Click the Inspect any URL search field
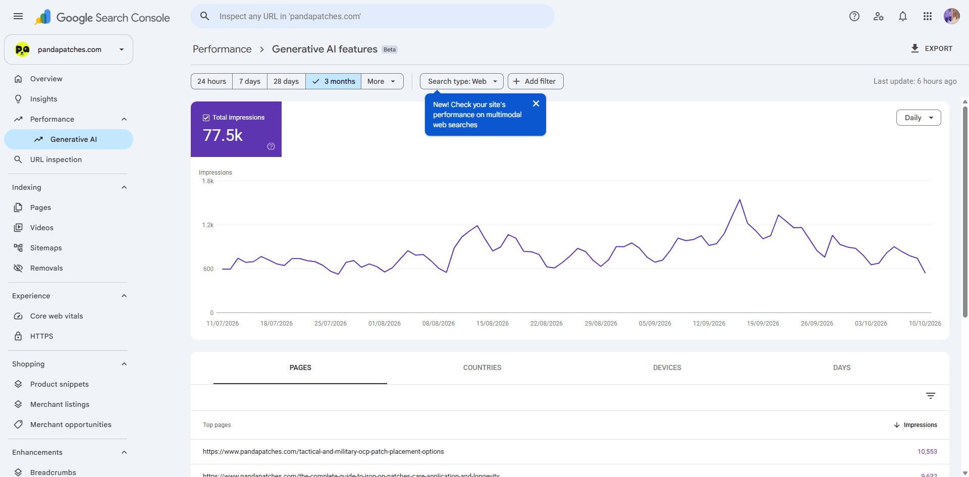The height and width of the screenshot is (477, 969). (372, 16)
